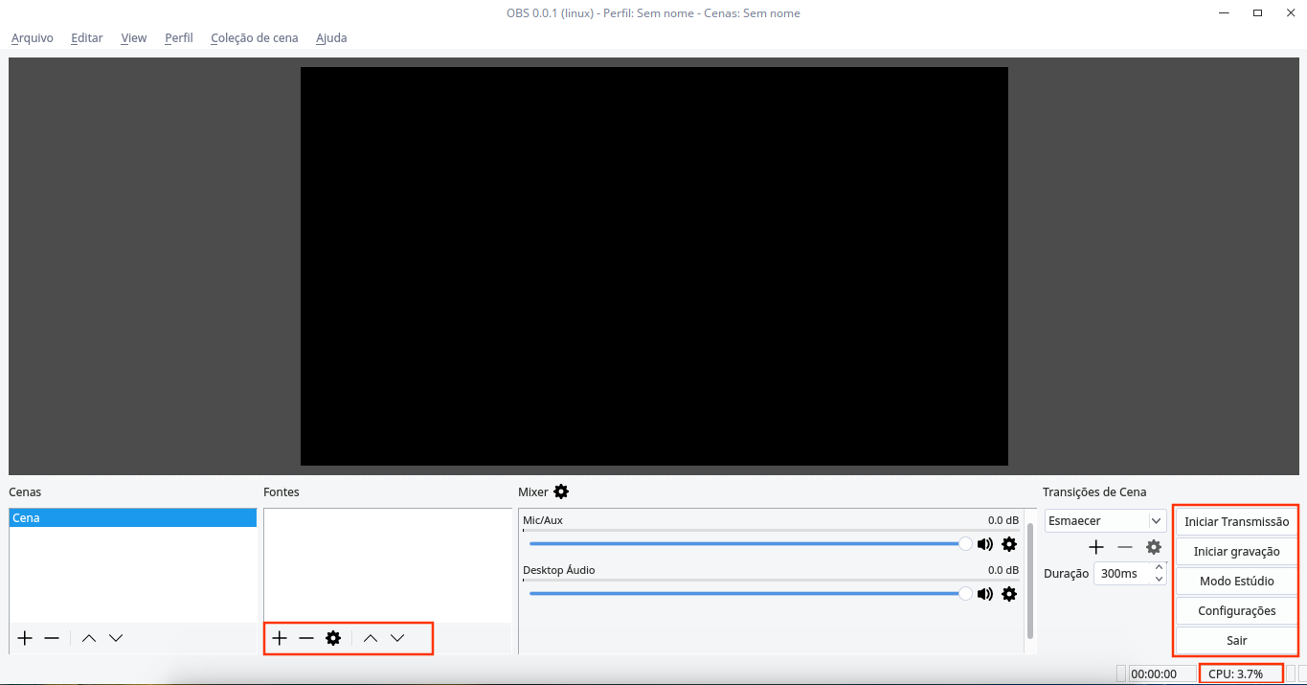This screenshot has height=685, width=1307.
Task: Open the Perfil menu
Action: (x=179, y=38)
